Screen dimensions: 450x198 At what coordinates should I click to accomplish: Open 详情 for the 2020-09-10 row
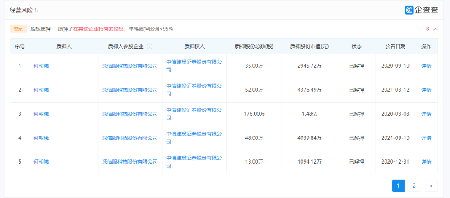click(426, 66)
